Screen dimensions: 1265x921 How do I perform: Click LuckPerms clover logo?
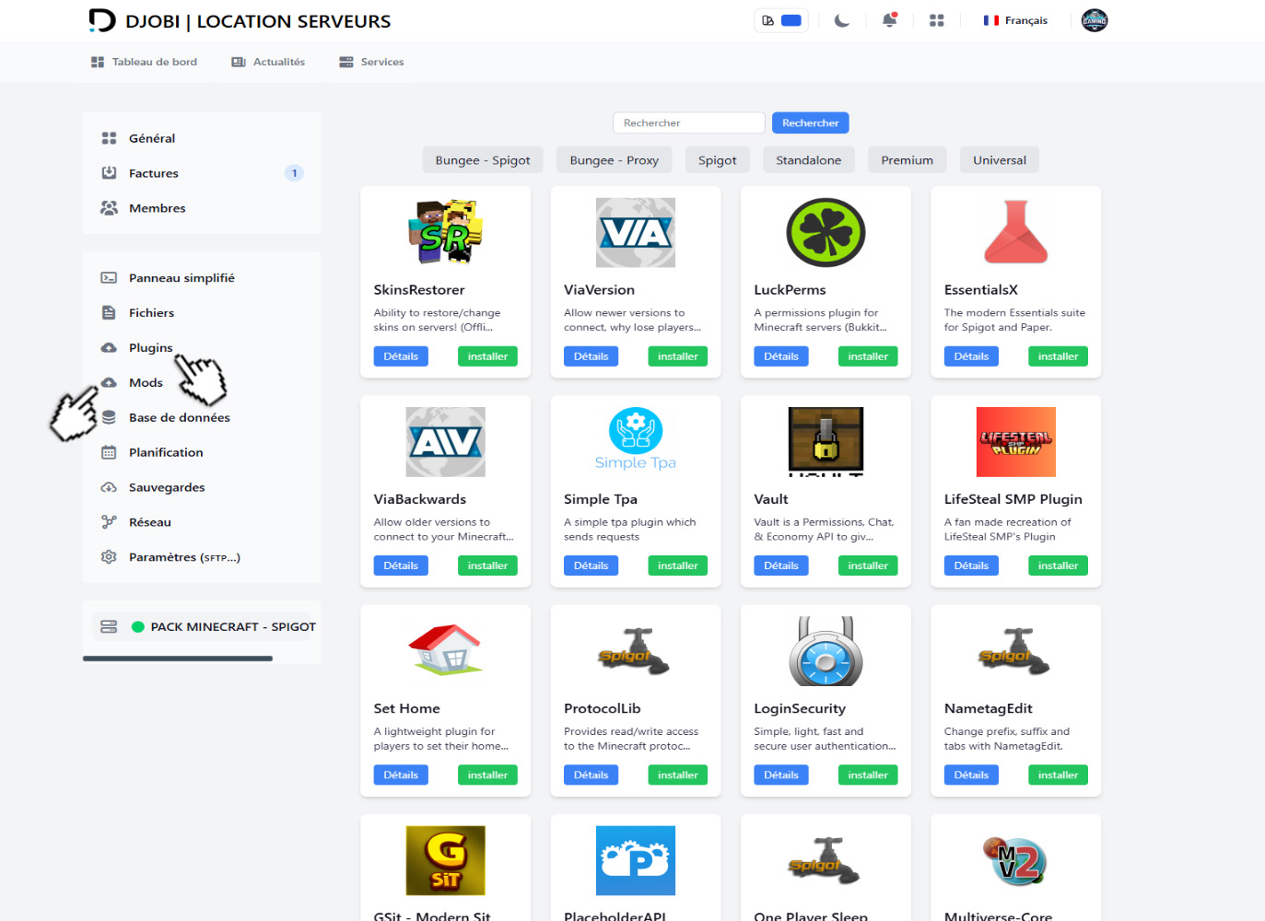pyautogui.click(x=826, y=233)
